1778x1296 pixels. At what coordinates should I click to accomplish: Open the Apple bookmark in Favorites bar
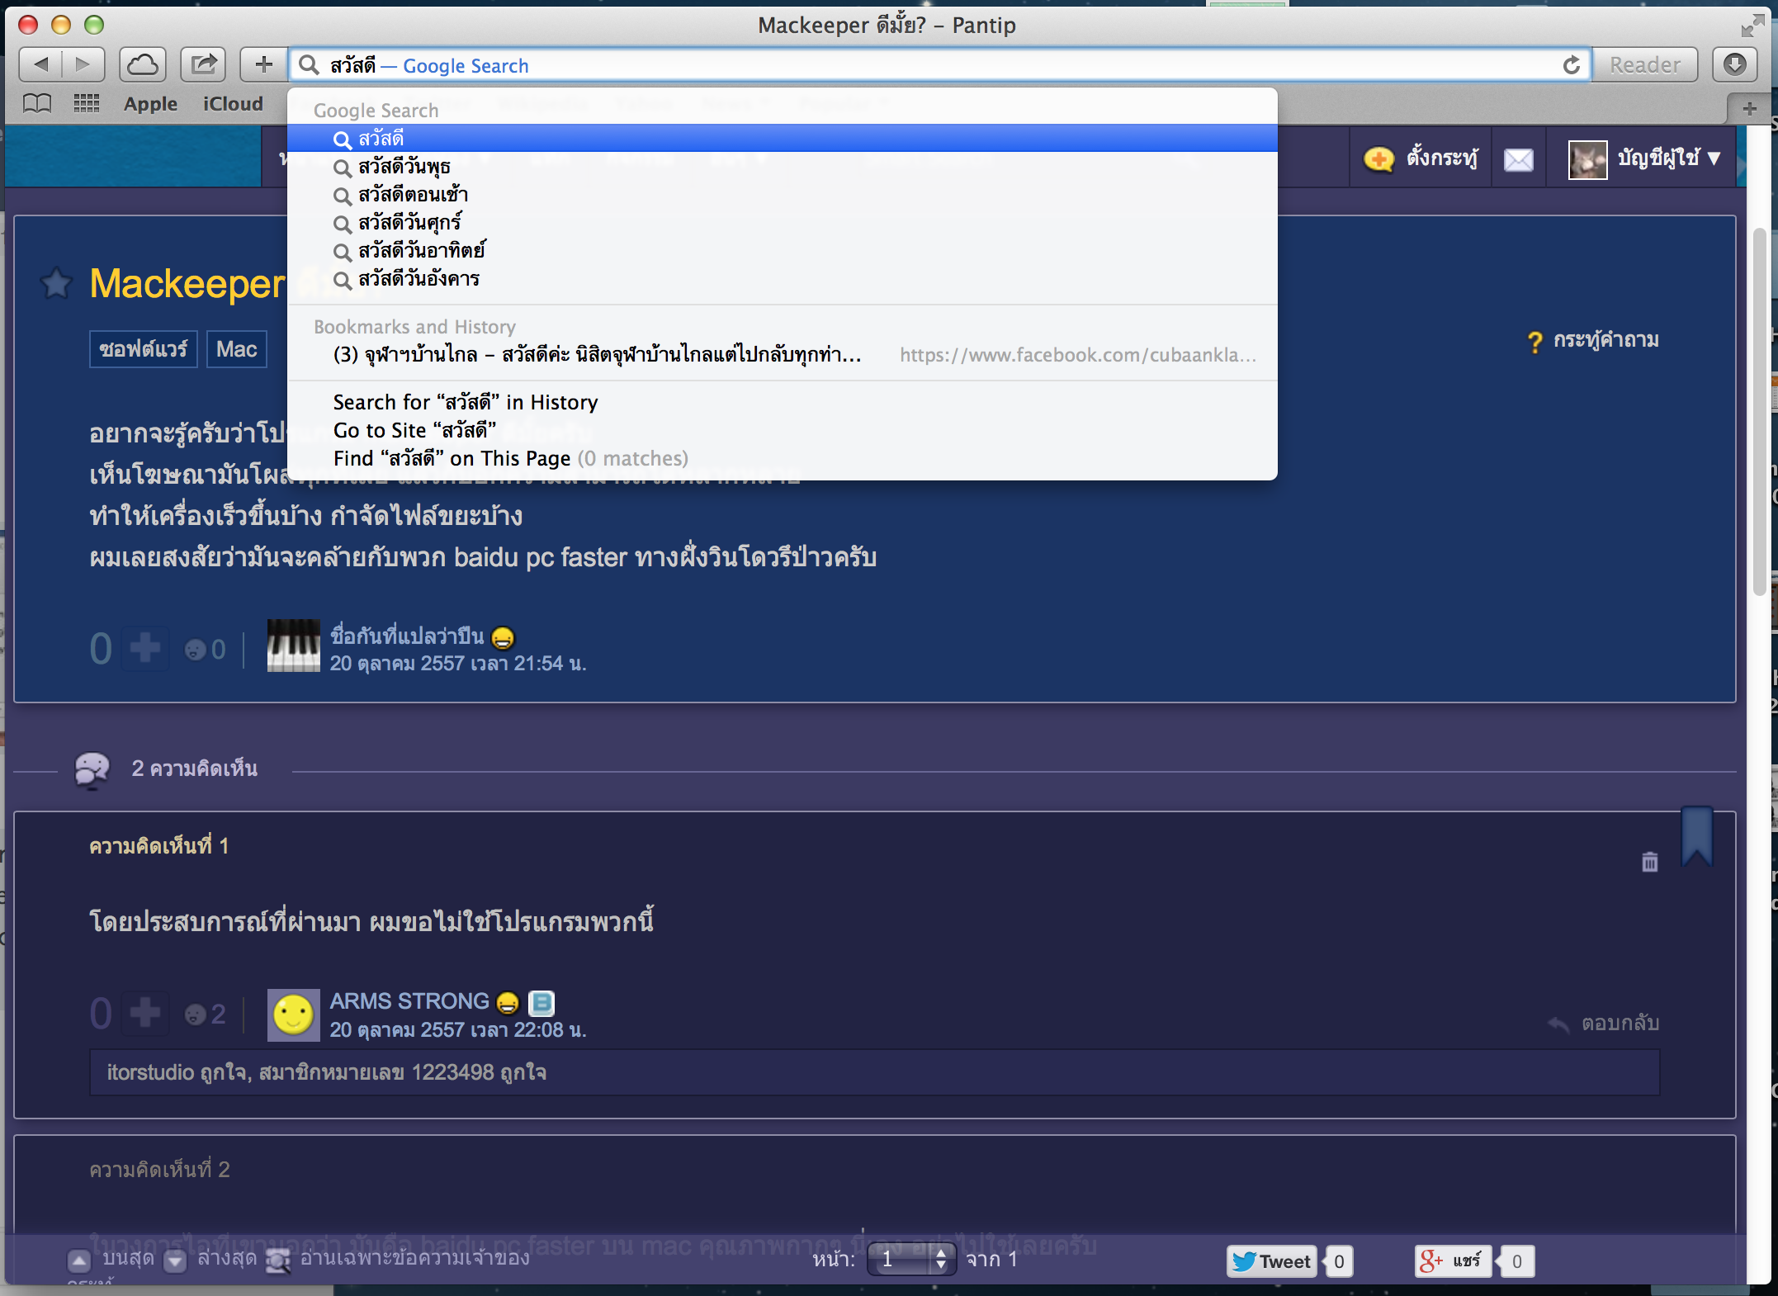pyautogui.click(x=150, y=104)
